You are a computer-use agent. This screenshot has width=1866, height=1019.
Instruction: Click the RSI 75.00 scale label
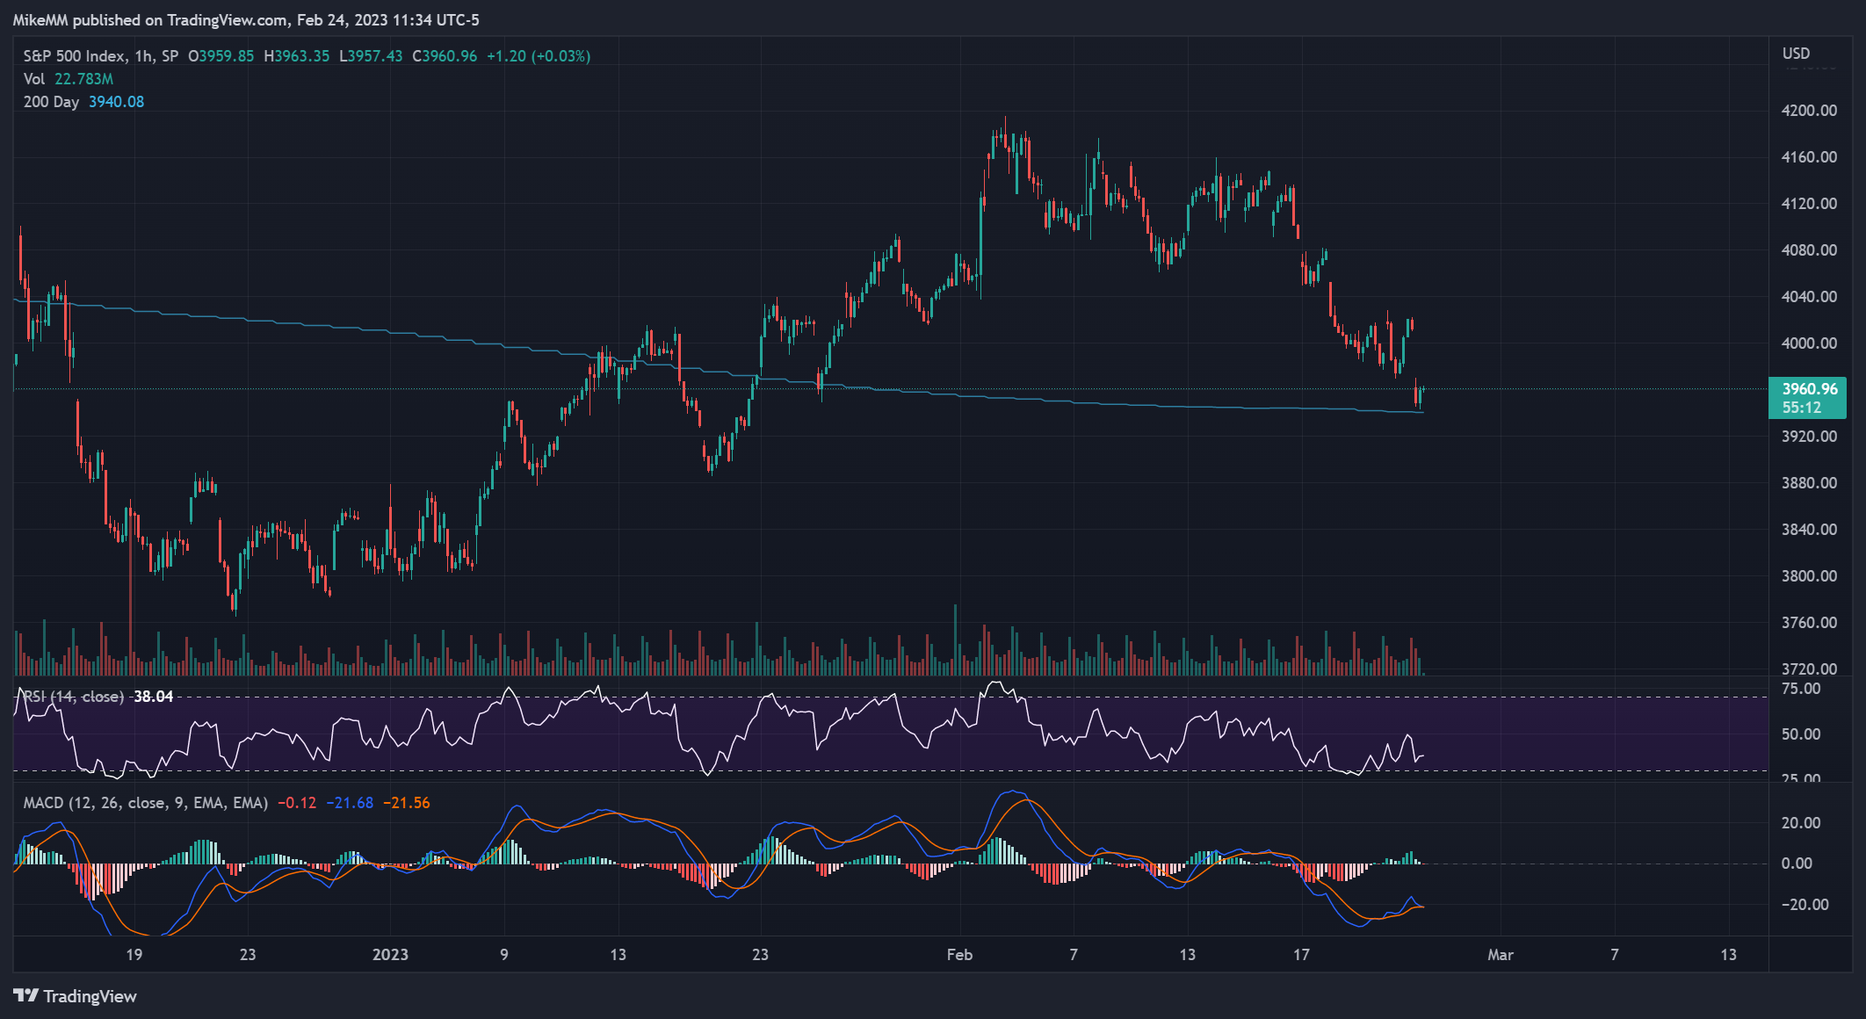tap(1800, 689)
